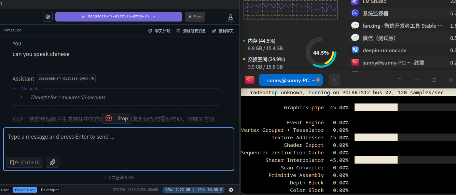
Task: Open settings gear in status bar
Action: [231, 190]
